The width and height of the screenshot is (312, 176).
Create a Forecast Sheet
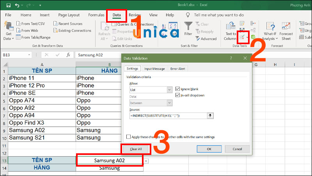[286, 31]
